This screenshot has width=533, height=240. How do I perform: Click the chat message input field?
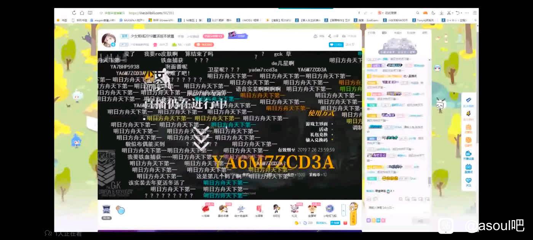[396, 208]
